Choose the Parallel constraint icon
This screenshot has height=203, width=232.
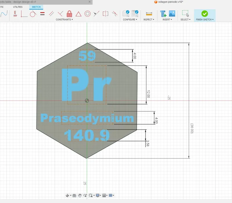(51, 14)
